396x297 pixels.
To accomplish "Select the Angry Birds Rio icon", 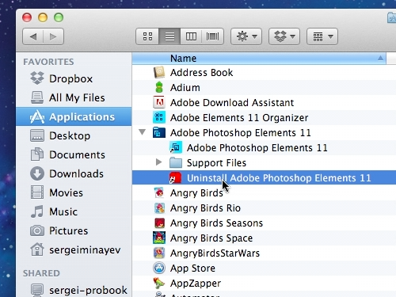I will point(159,208).
